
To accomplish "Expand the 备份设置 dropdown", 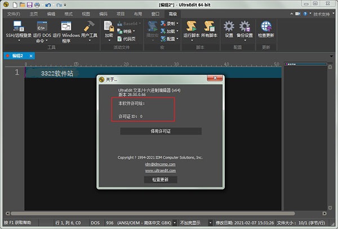I will click(245, 38).
